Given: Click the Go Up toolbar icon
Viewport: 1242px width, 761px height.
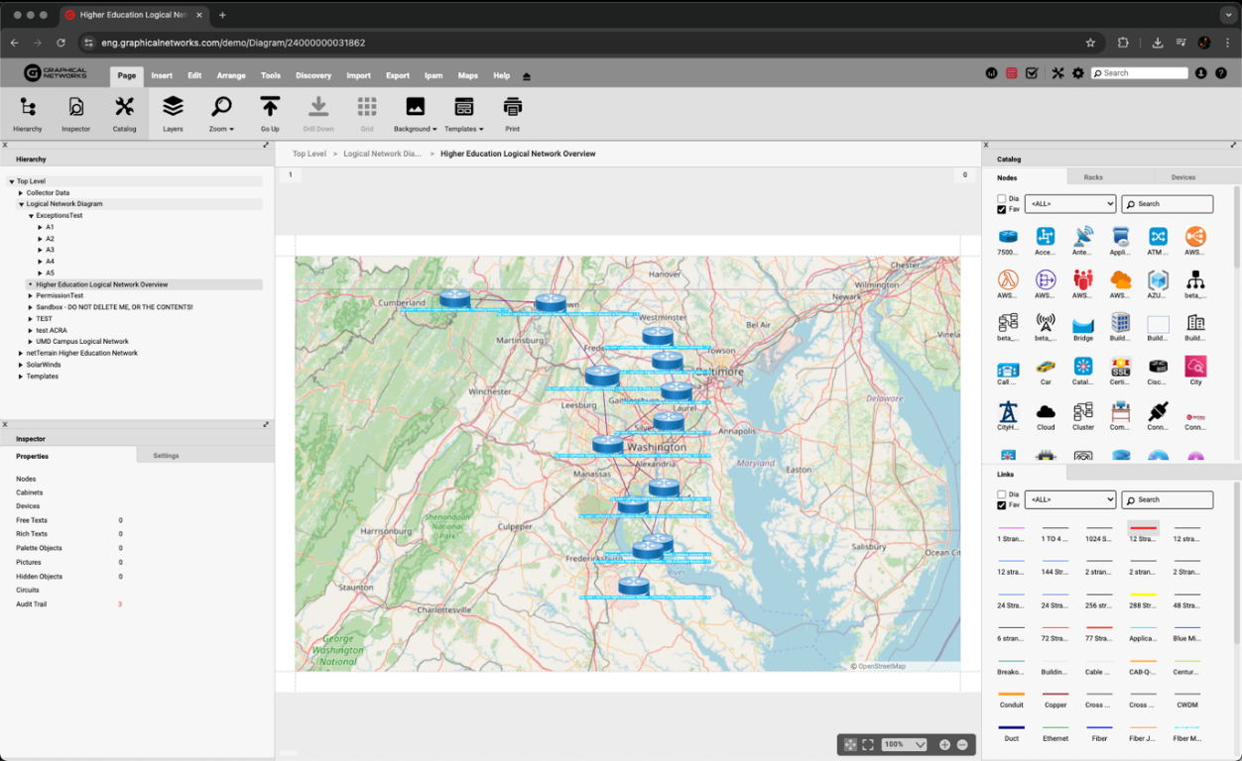Looking at the screenshot, I should [270, 113].
